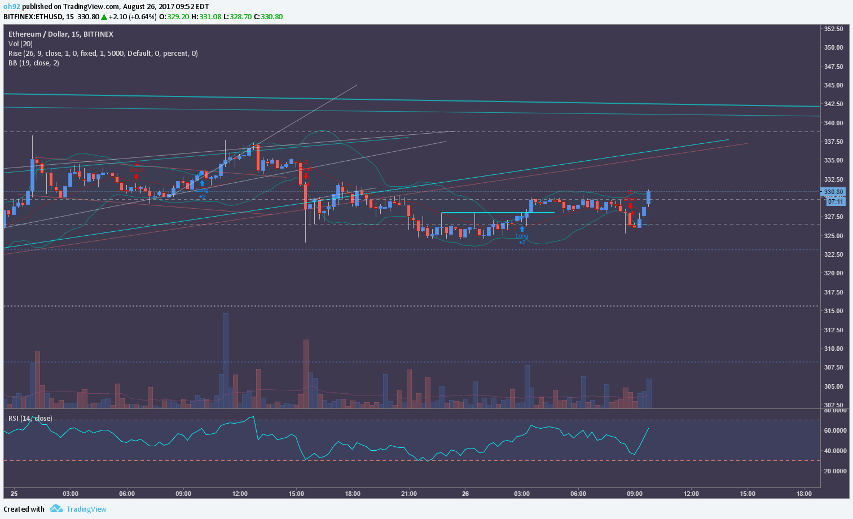
Task: Select the BITFINEX:ETHUSD, 15 symbol text
Action: coord(39,16)
